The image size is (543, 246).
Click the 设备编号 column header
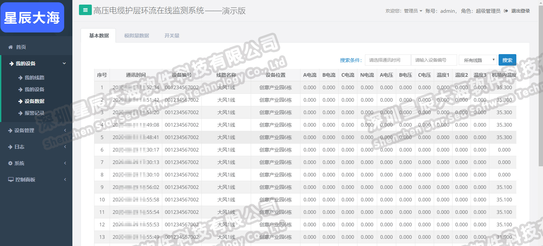click(x=182, y=75)
